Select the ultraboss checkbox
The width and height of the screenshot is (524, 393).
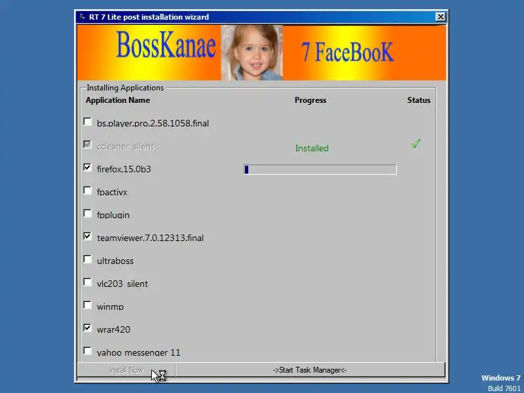(x=88, y=259)
